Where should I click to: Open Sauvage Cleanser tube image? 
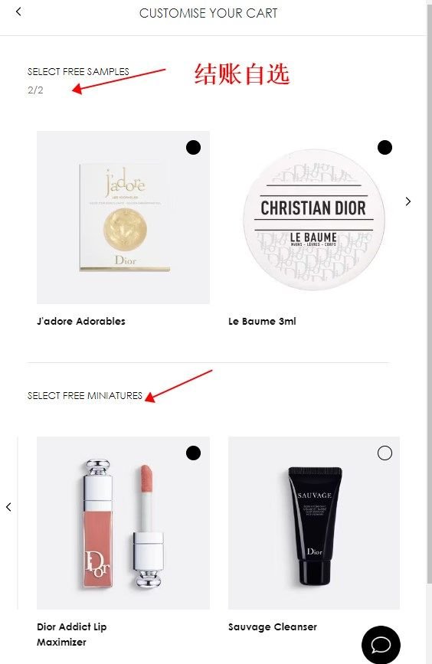pyautogui.click(x=314, y=523)
